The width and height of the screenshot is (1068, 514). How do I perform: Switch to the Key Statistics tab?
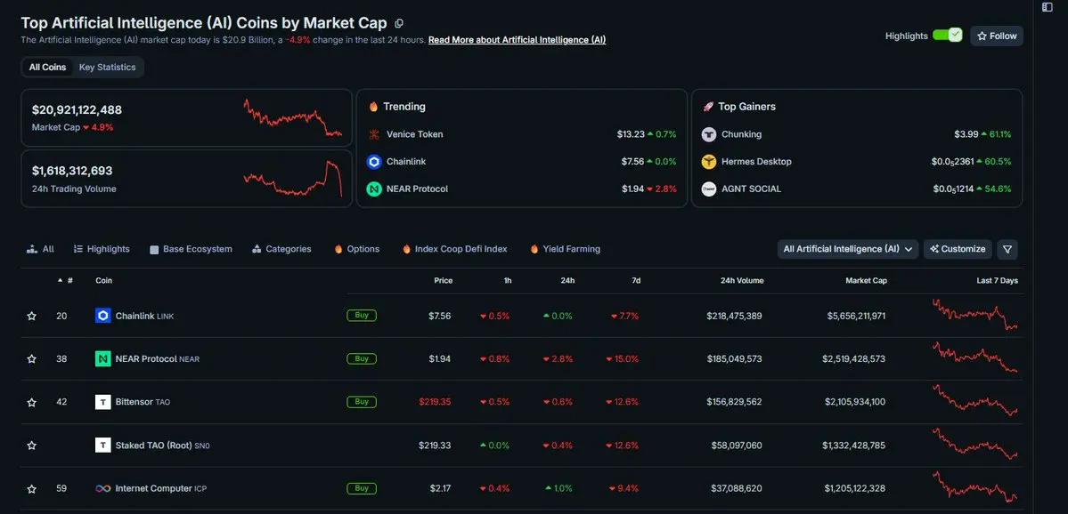pos(107,68)
